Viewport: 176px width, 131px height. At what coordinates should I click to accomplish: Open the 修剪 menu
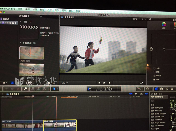tap(35, 9)
